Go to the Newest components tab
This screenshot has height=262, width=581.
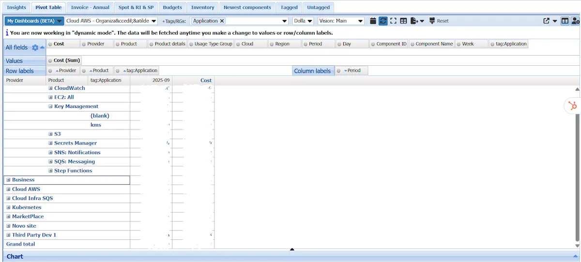pos(247,7)
